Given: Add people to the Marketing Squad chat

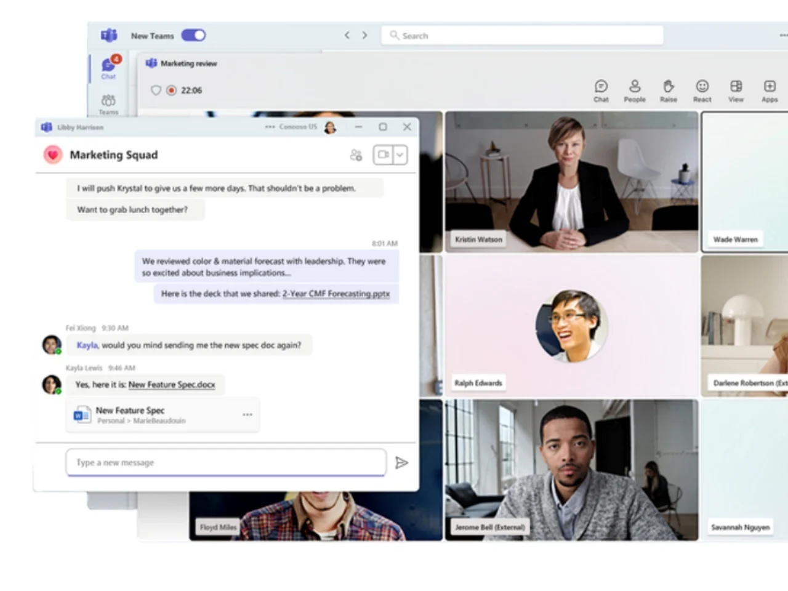Looking at the screenshot, I should pos(356,155).
